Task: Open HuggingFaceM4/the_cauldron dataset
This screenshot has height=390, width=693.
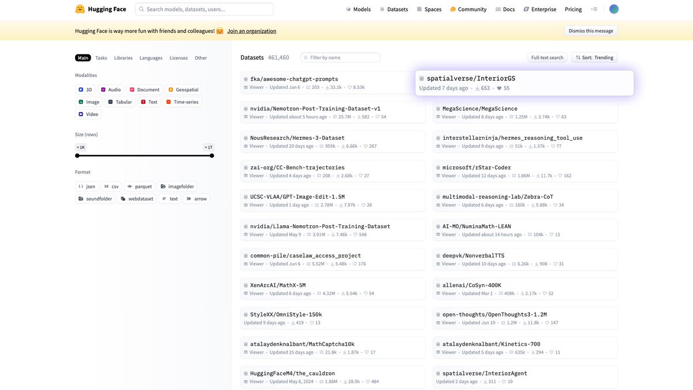Action: [333, 377]
